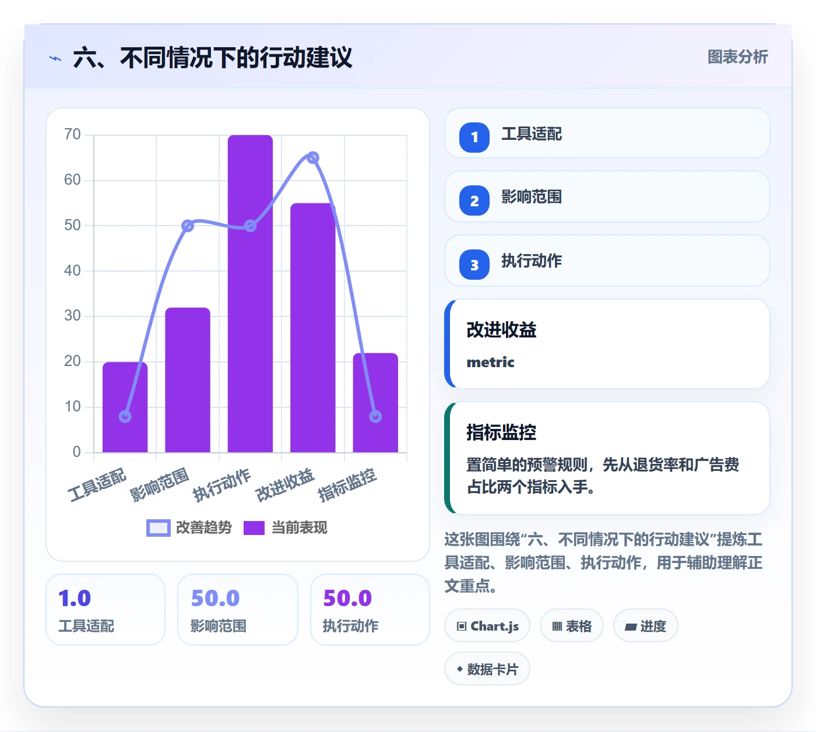Select the 执行动作 list item
This screenshot has width=816, height=732.
[x=607, y=261]
